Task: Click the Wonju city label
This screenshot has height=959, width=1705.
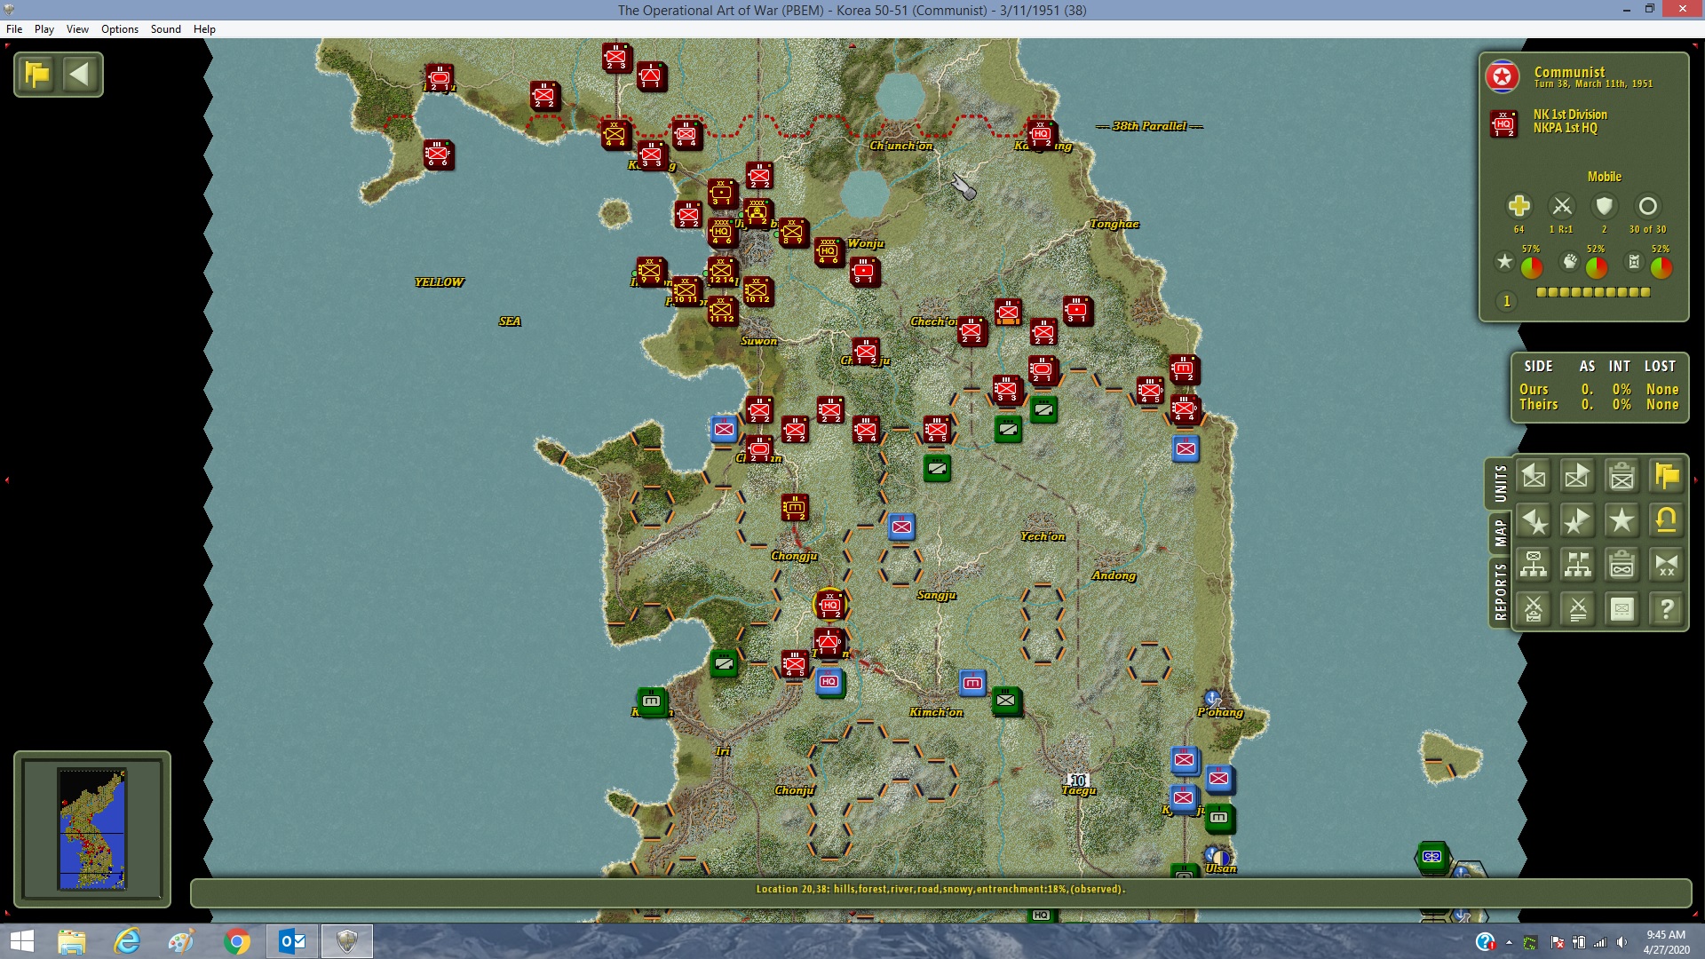Action: click(x=866, y=243)
